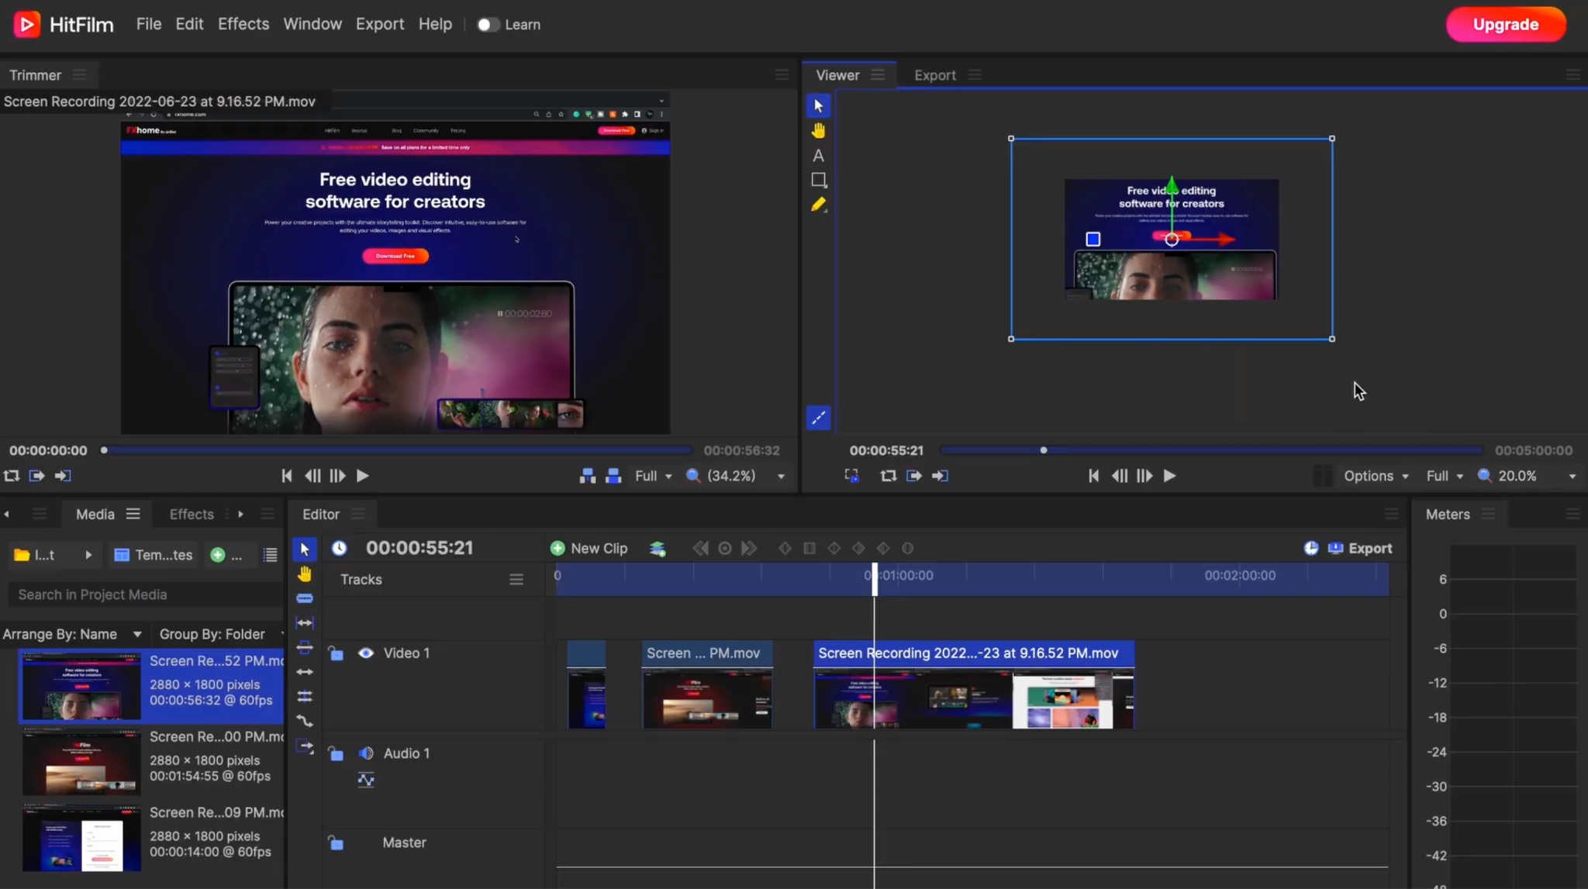
Task: Create a New Clip
Action: pos(589,548)
